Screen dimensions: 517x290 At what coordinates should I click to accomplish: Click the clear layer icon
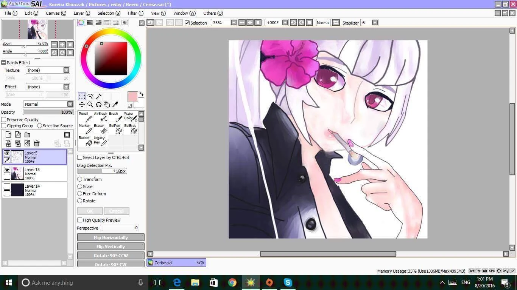(27, 143)
